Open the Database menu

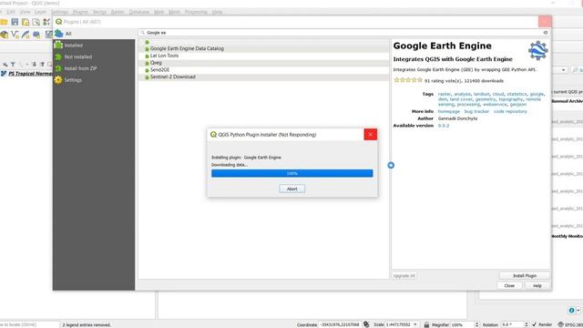pos(139,12)
